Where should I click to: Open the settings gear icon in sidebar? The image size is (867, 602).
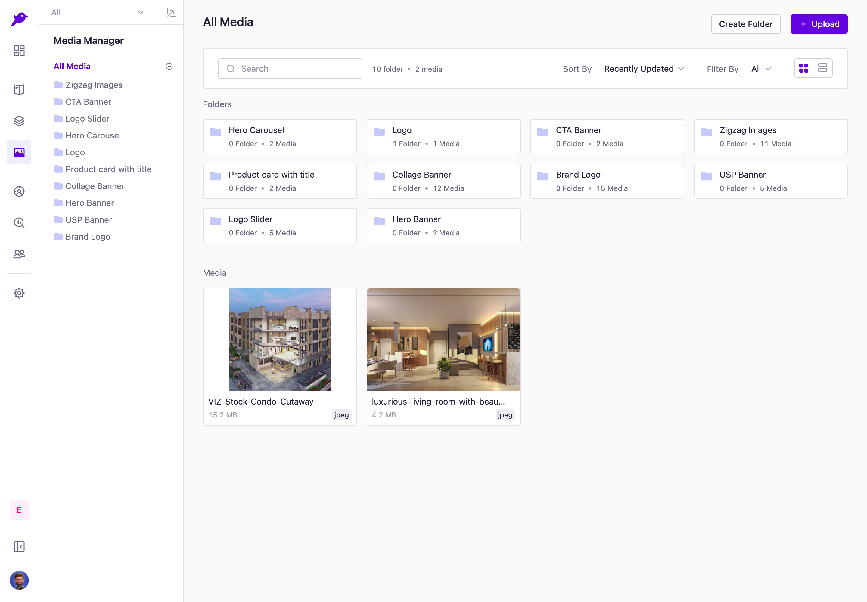click(19, 293)
